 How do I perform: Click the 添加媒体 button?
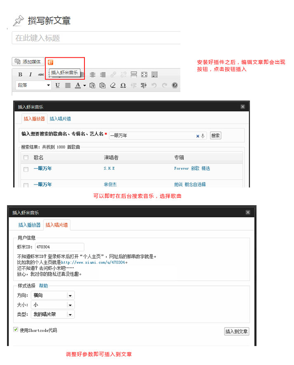(28, 62)
